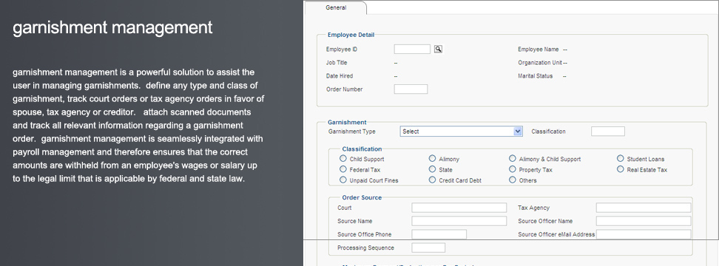Select the Federal Tax radio button
The width and height of the screenshot is (719, 266).
[x=343, y=169]
